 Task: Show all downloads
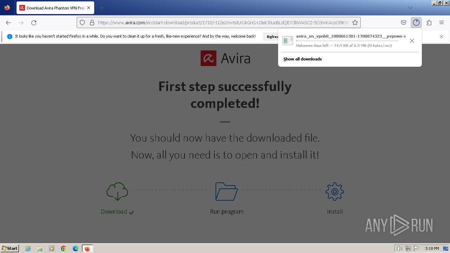pos(303,59)
